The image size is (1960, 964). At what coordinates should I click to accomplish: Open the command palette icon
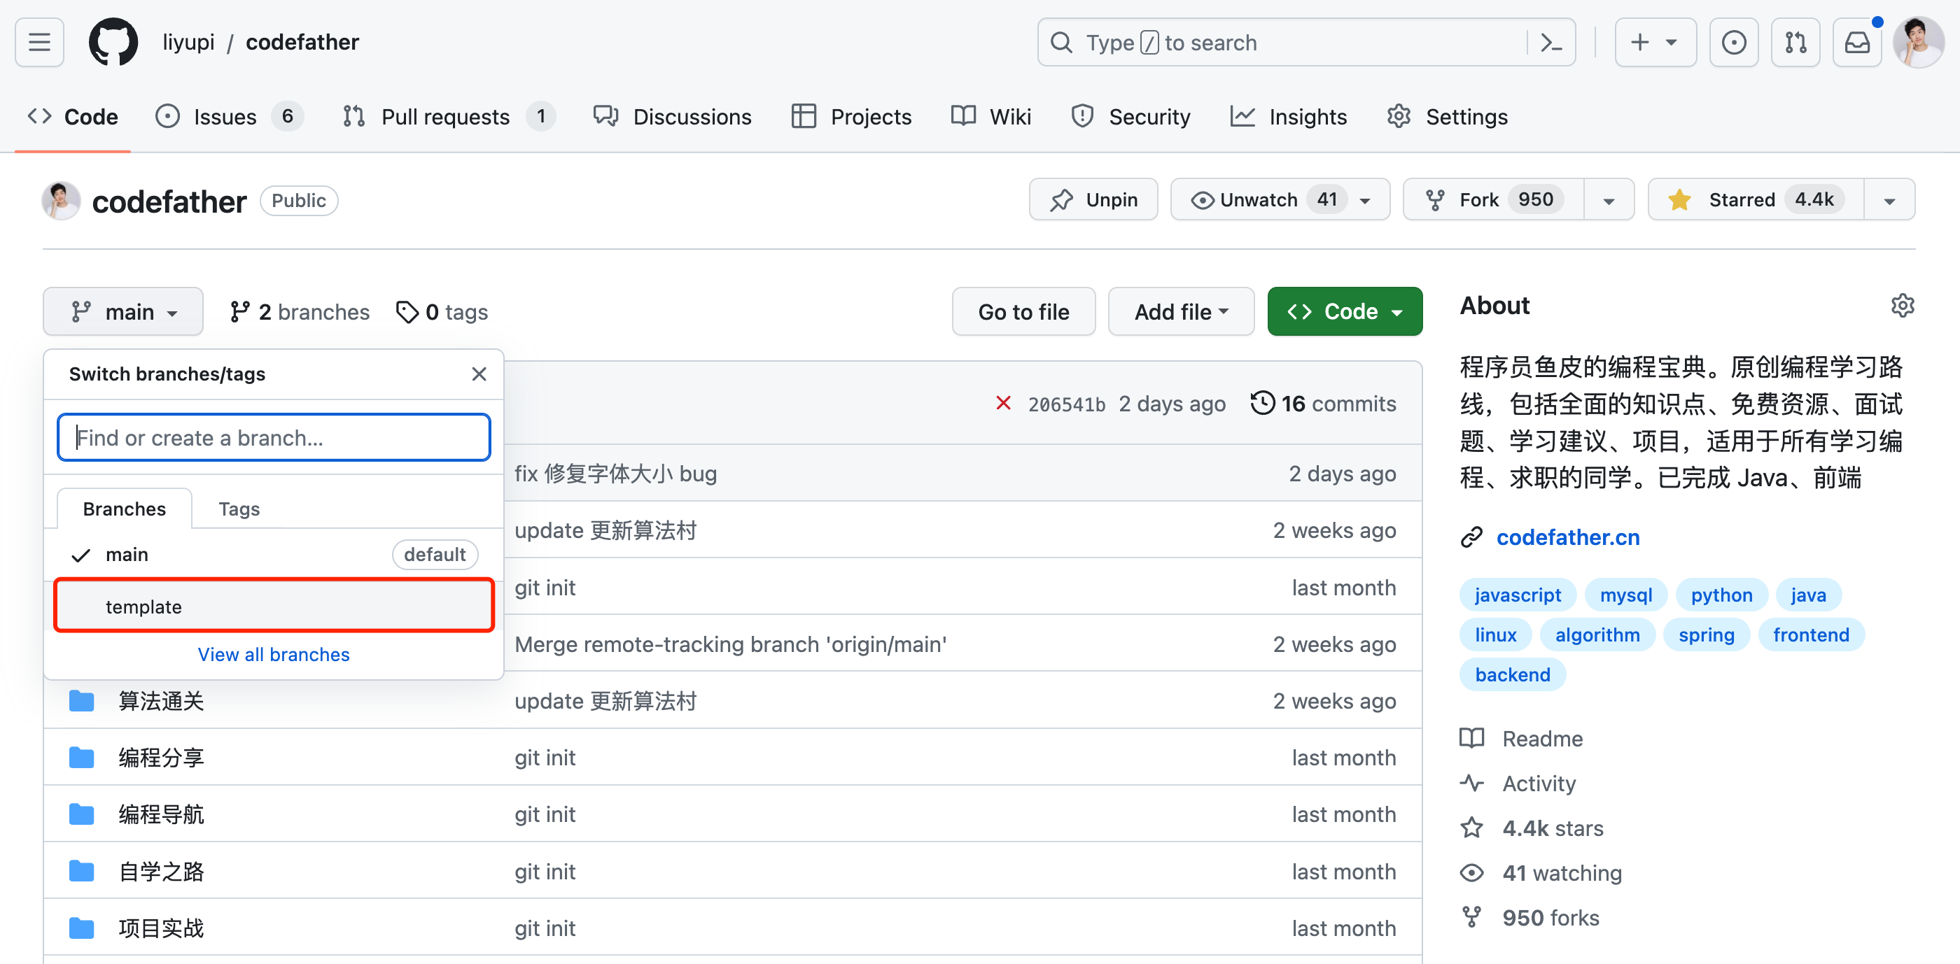pos(1550,43)
